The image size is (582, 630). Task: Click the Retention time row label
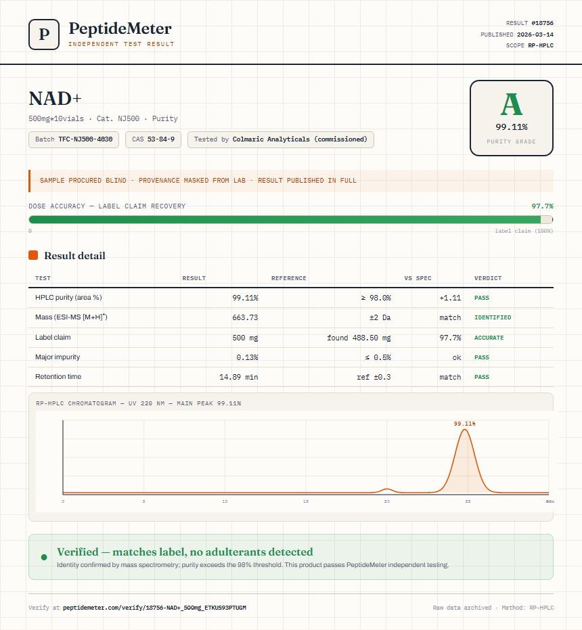point(58,376)
